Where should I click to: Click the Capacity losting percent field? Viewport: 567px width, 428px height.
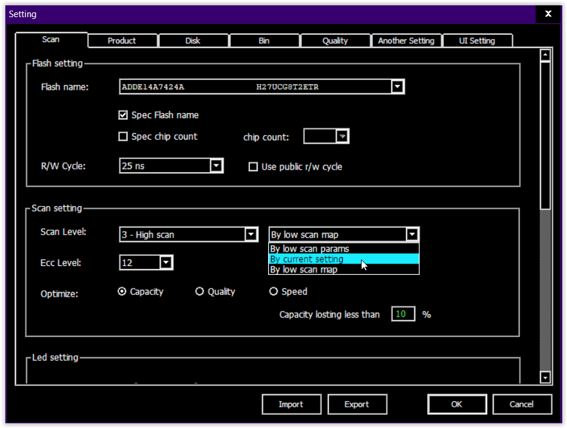point(403,314)
